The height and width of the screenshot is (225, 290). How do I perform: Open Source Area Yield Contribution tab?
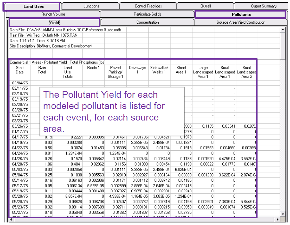tap(241, 22)
